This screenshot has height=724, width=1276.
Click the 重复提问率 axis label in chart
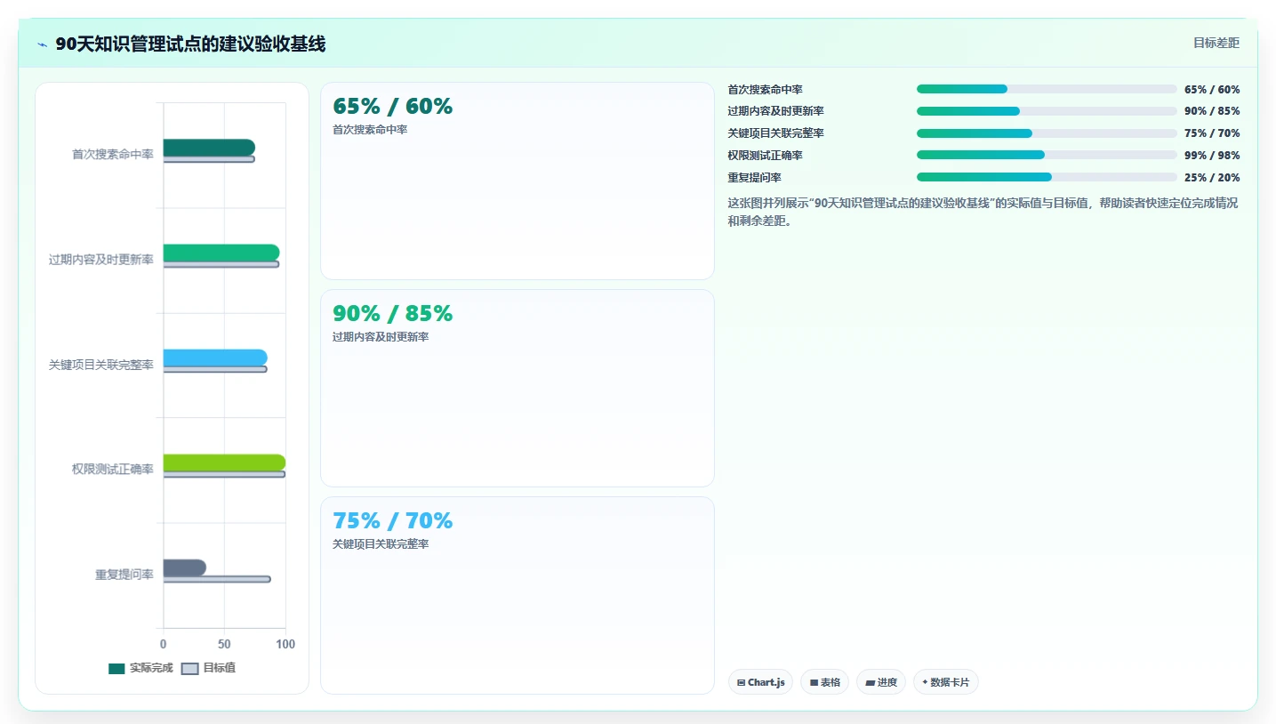click(x=124, y=575)
